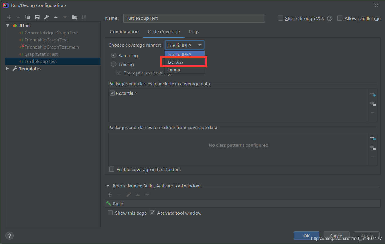Expand the Templates tree node
Image resolution: width=385 pixels, height=244 pixels.
pyautogui.click(x=7, y=68)
